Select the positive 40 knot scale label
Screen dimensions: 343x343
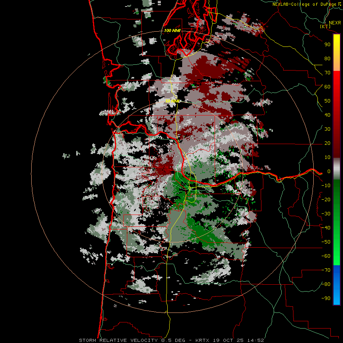click(x=327, y=115)
